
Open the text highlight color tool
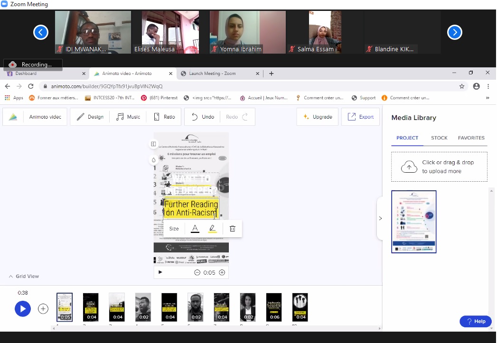tap(212, 229)
